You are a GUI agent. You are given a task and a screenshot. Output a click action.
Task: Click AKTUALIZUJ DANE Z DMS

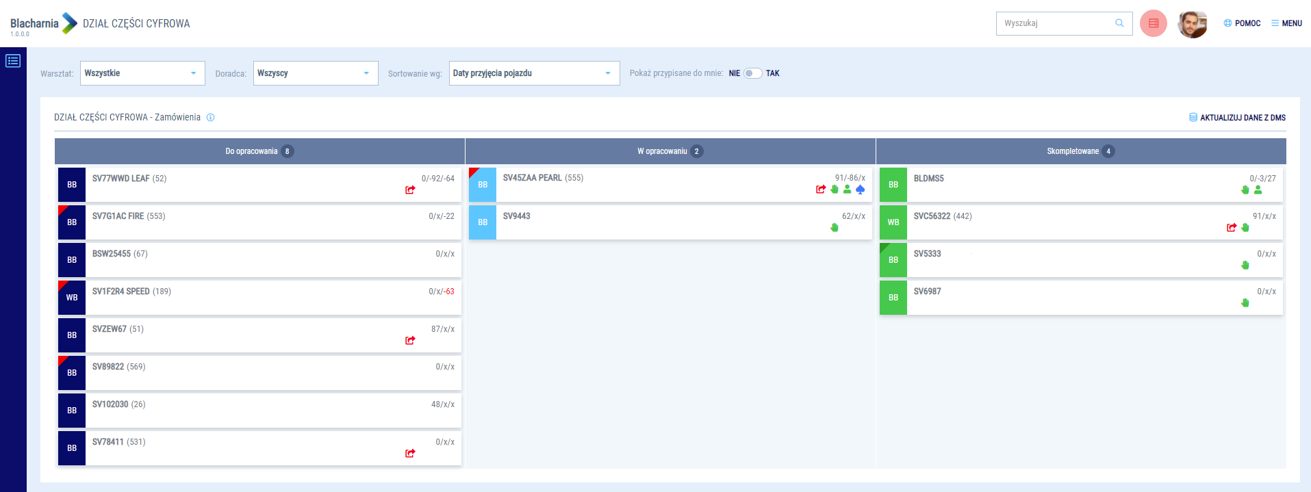coord(1237,118)
